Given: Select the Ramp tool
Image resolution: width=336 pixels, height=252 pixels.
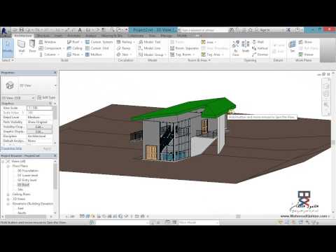Looking at the screenshot, I should click(x=123, y=48).
